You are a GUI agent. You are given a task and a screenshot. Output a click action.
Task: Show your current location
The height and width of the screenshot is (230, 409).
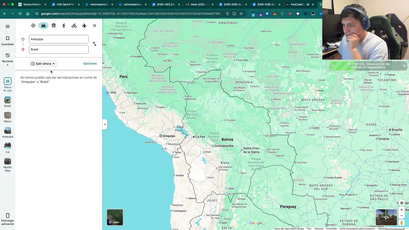[x=402, y=203]
